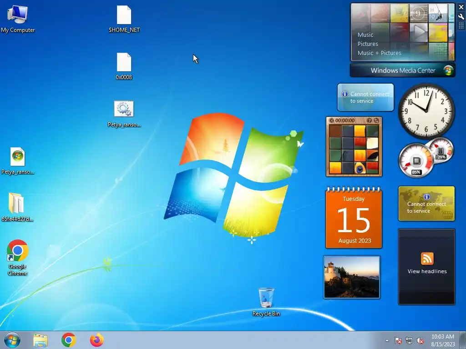Select the Petya_ranso... file with gear icon
The height and width of the screenshot is (349, 466).
[124, 114]
